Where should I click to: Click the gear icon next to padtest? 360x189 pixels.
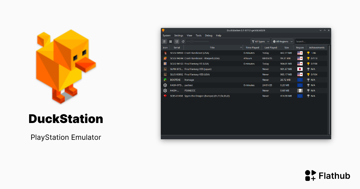tap(165, 85)
